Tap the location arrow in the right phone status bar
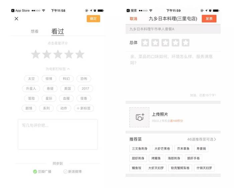234x188 pixels. coord(206,10)
